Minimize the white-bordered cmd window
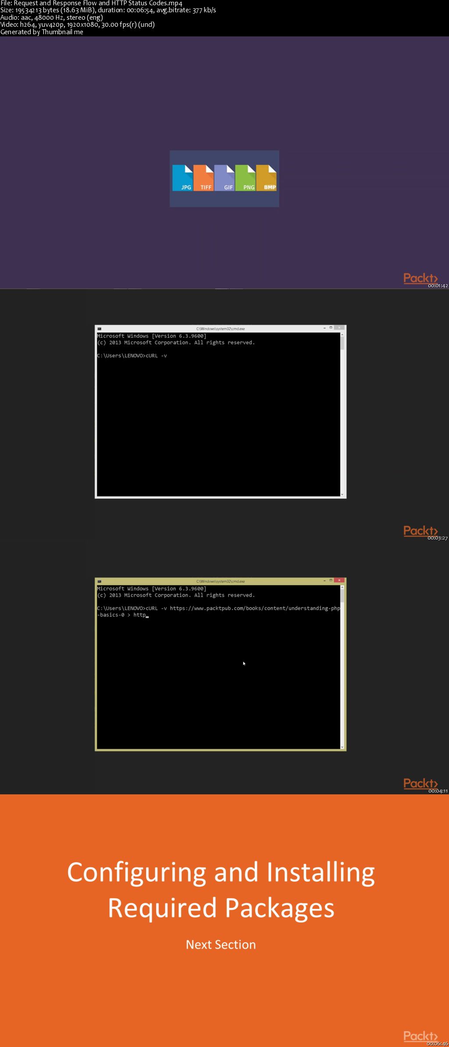This screenshot has height=1047, width=449. [324, 328]
